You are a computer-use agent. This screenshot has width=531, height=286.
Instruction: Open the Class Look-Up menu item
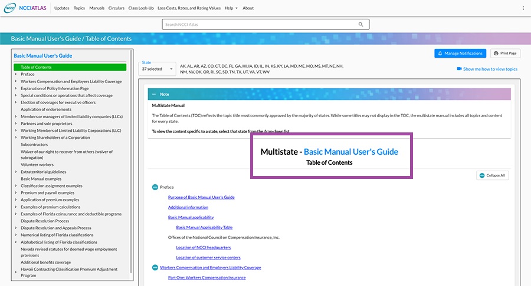point(141,8)
